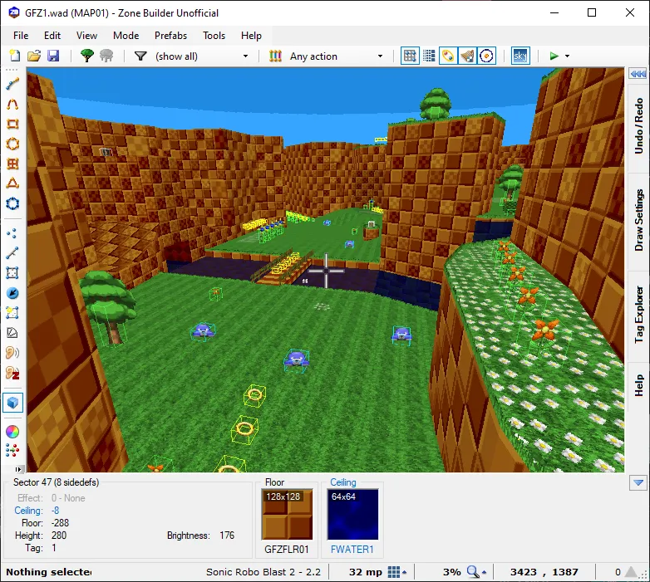This screenshot has width=650, height=582.
Task: Select the blue polygon shape tool
Action: [12, 203]
